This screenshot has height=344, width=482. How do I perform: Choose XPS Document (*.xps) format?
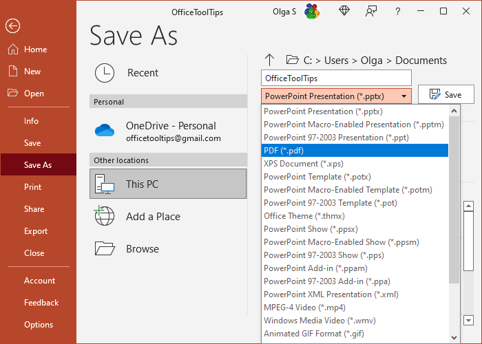click(355, 164)
